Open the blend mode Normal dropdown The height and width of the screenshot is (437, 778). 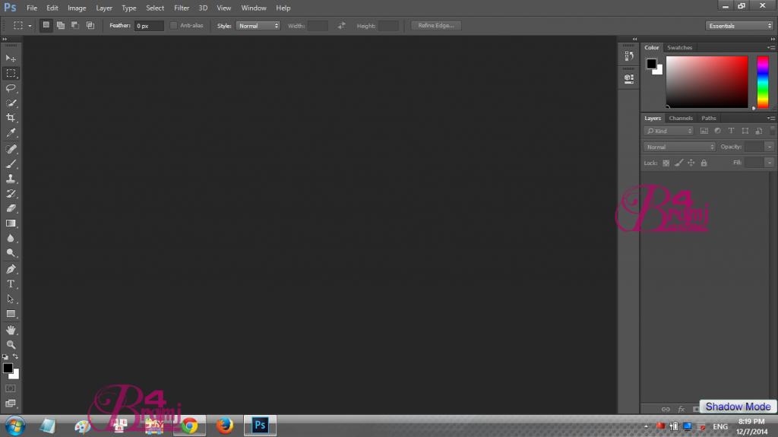pyautogui.click(x=679, y=147)
